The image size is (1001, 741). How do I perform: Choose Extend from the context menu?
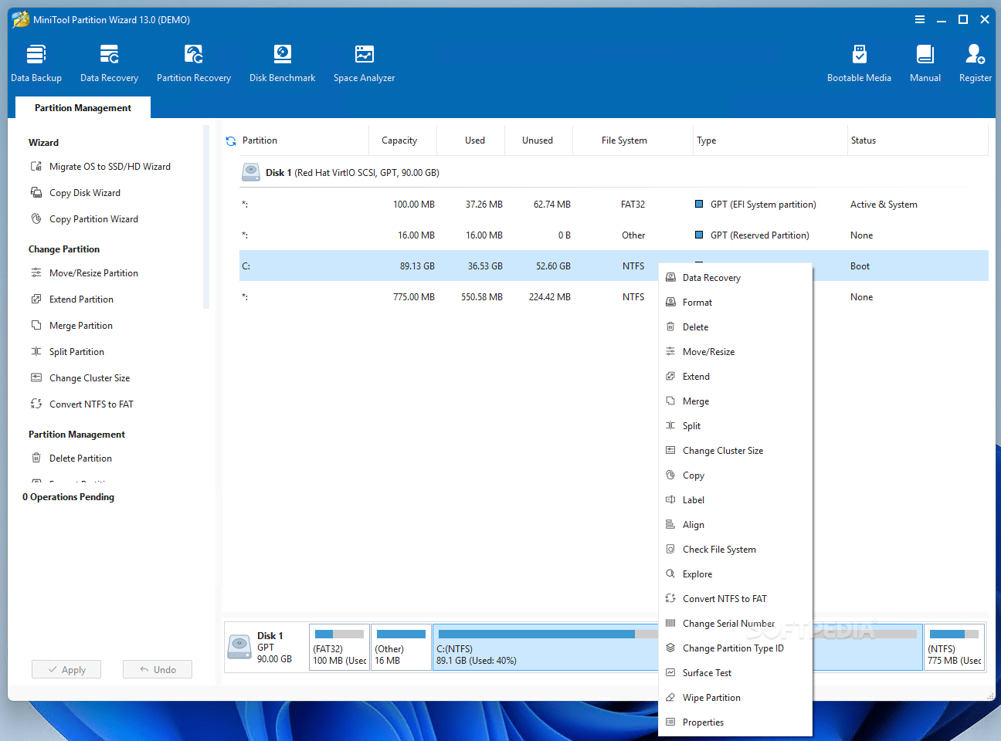point(735,377)
